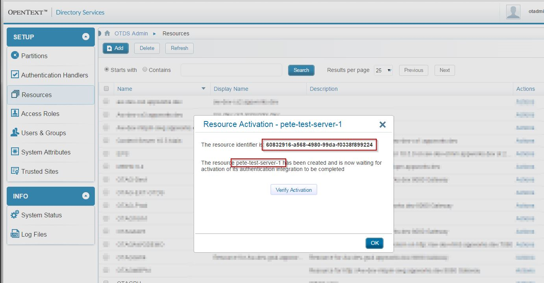Select the Contains radio option
The width and height of the screenshot is (544, 283).
point(145,70)
